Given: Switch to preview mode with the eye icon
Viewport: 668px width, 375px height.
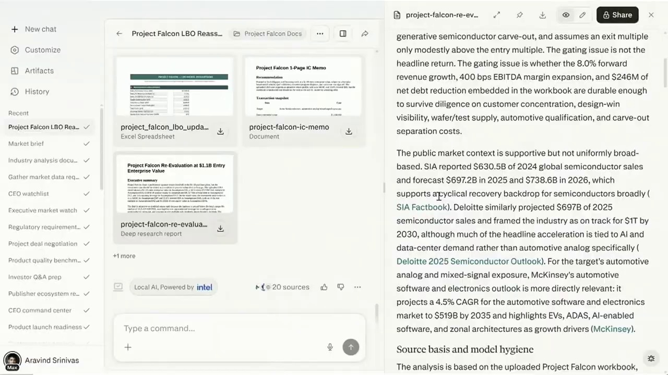Looking at the screenshot, I should 566,15.
